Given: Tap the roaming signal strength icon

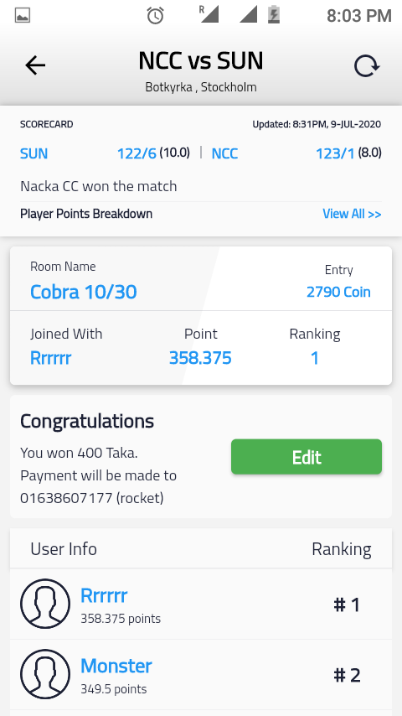Looking at the screenshot, I should pos(209,14).
